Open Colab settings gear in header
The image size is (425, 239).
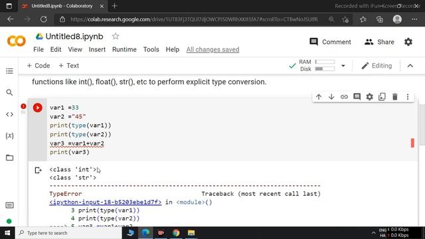click(x=408, y=42)
